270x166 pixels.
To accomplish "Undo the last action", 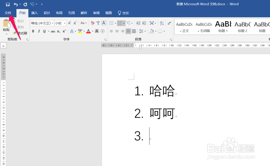I will click(16, 4).
